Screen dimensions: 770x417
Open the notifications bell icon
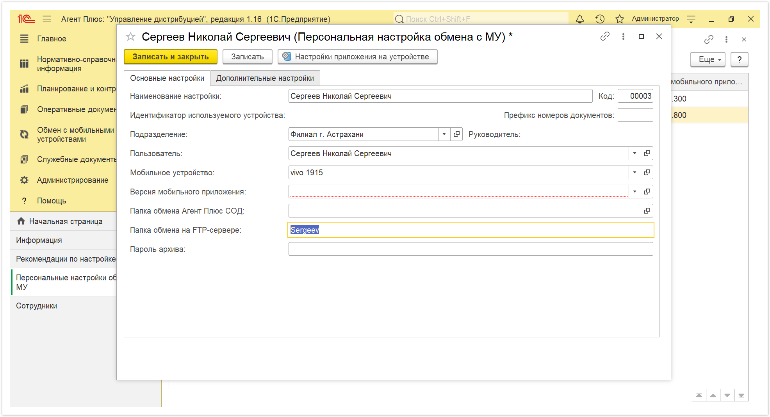coord(580,19)
